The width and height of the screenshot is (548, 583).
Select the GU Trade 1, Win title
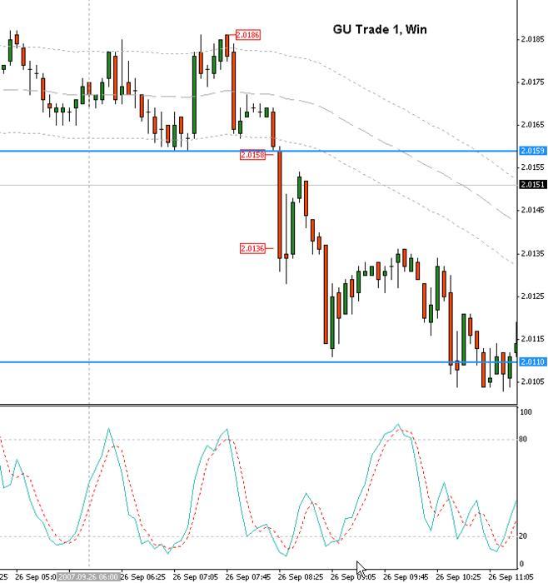[x=380, y=29]
